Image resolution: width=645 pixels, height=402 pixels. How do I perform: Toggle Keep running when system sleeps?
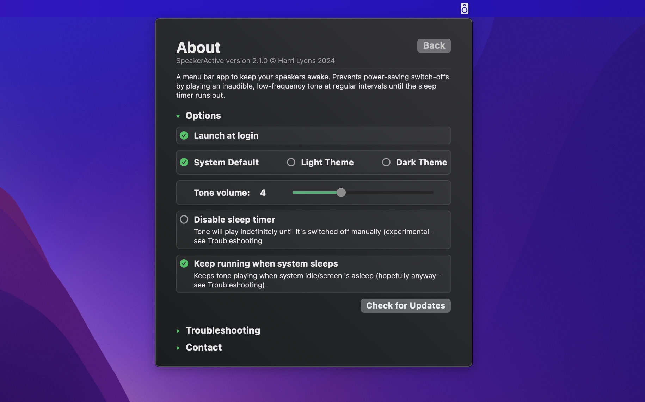click(184, 263)
